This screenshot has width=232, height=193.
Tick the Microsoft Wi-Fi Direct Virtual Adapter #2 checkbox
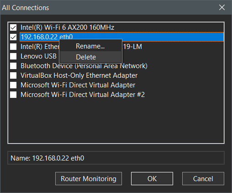pyautogui.click(x=13, y=95)
